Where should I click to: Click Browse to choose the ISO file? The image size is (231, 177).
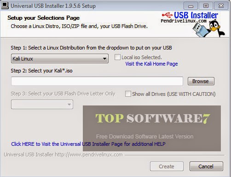pyautogui.click(x=201, y=81)
